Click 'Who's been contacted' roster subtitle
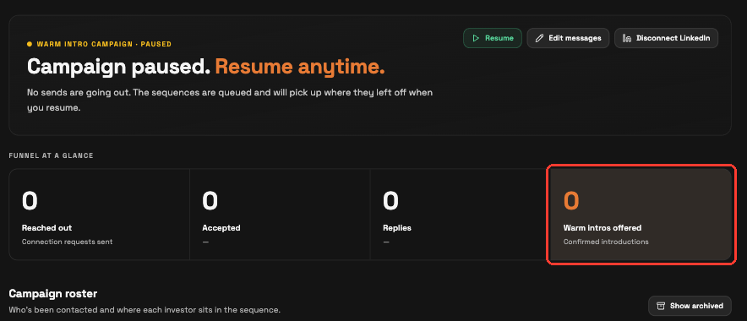The width and height of the screenshot is (747, 321). pos(144,310)
